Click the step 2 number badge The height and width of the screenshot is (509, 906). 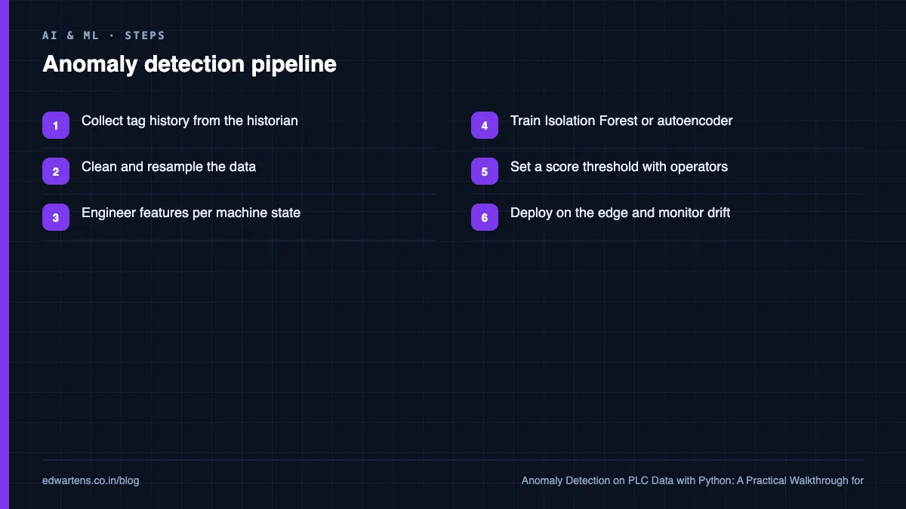pyautogui.click(x=56, y=171)
